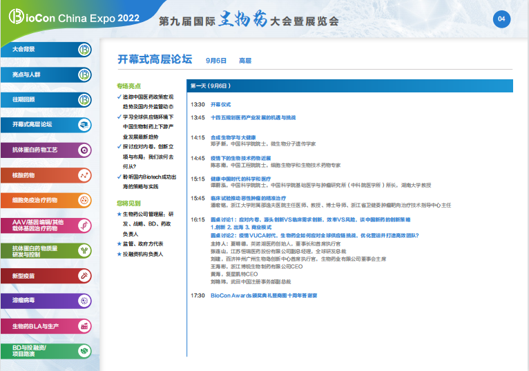Click the factory icon beside 生物药BLA与生产
Screen dimensions: 529x371
click(x=84, y=325)
